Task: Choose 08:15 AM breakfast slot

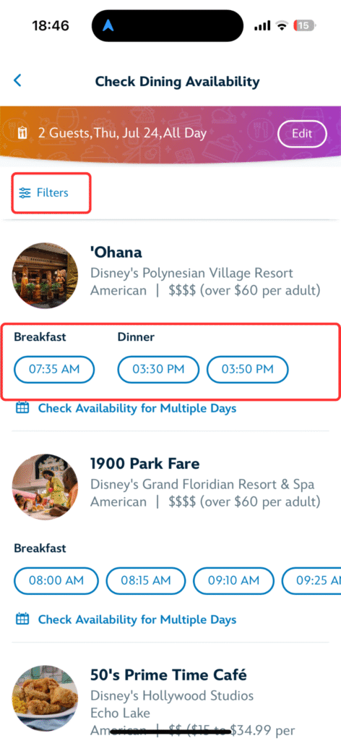Action: pos(146,581)
